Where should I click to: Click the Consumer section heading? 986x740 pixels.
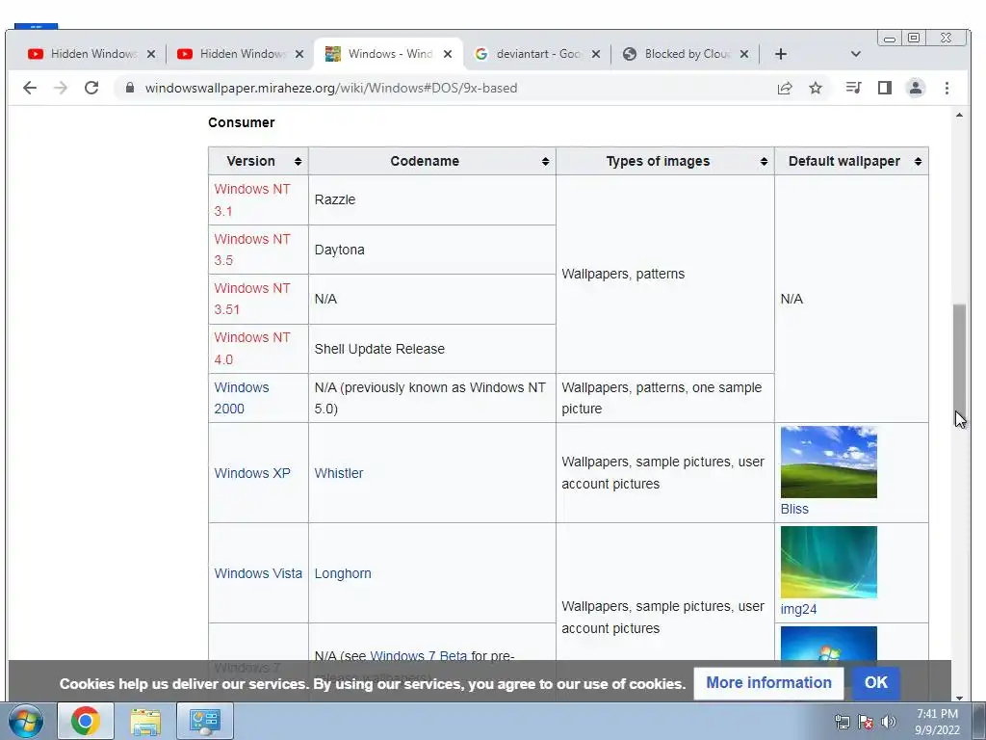coord(242,122)
